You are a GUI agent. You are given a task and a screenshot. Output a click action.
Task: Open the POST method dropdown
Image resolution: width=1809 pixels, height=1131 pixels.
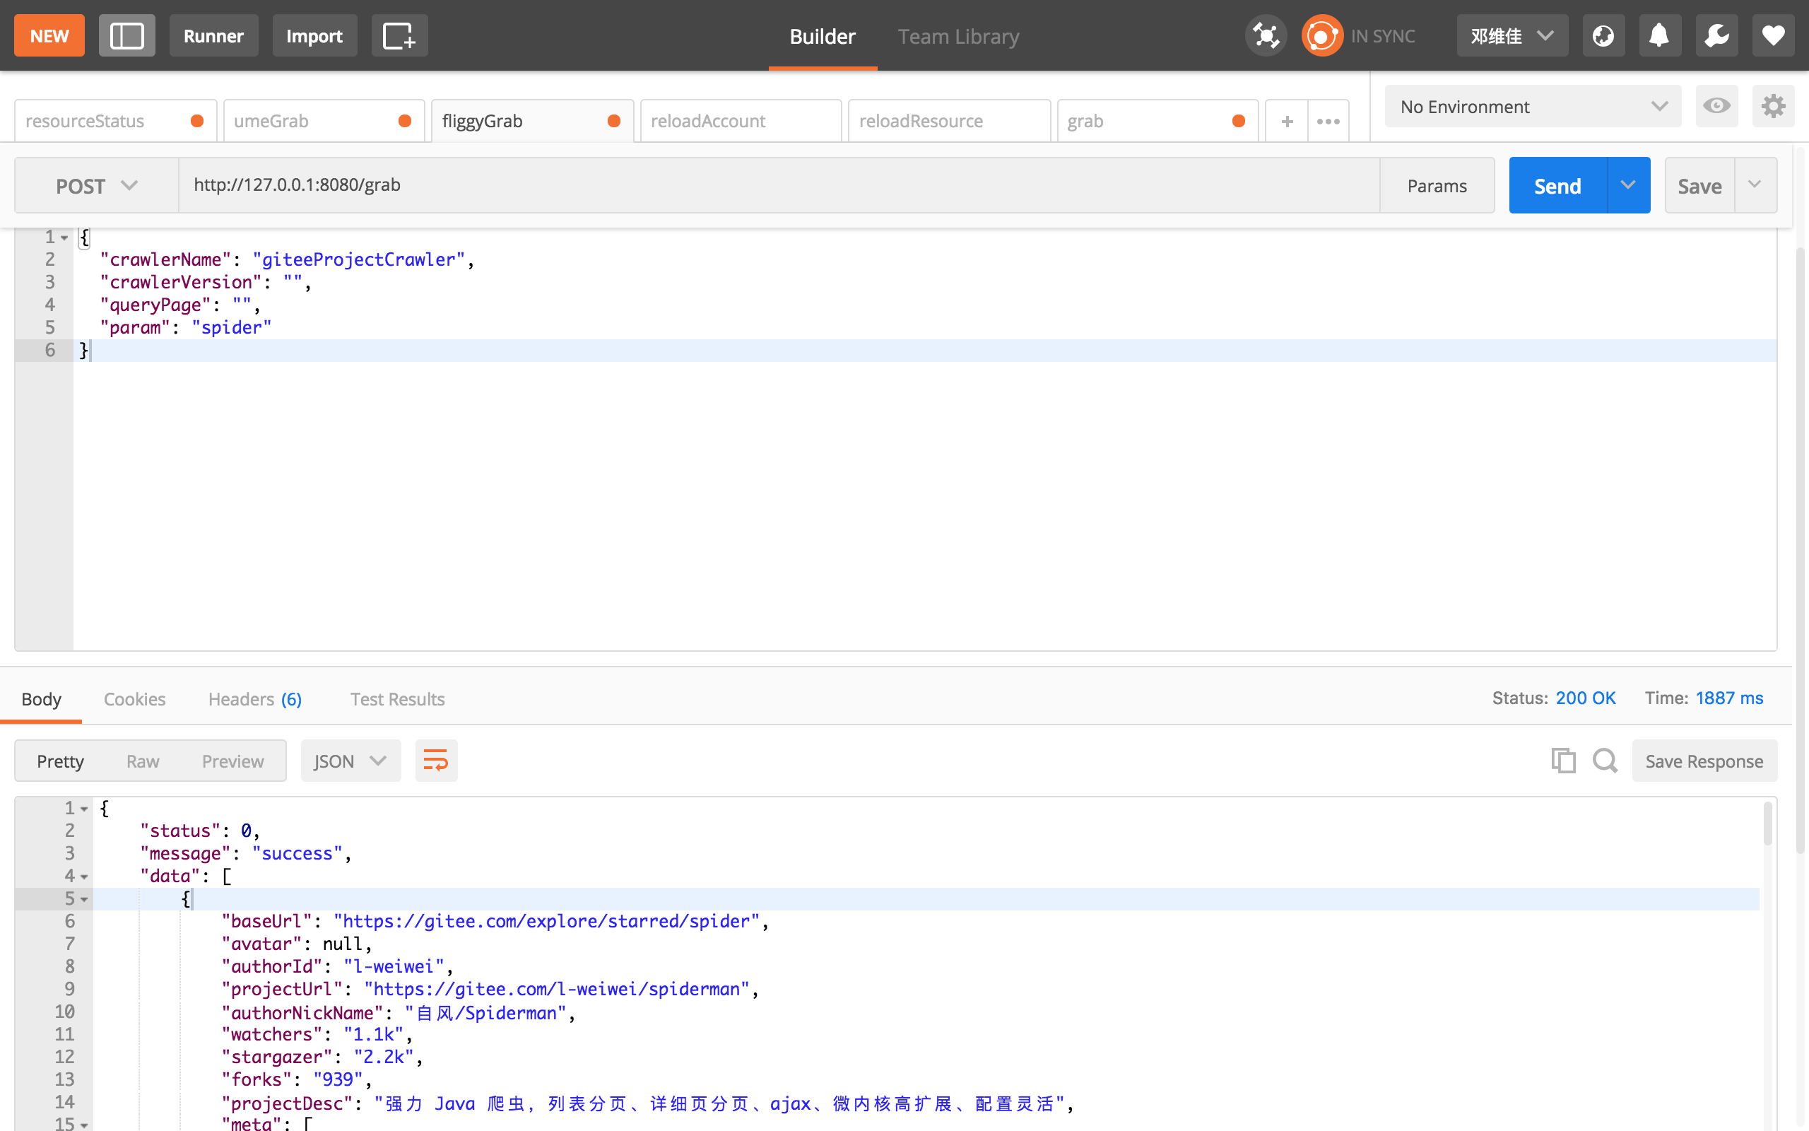(96, 185)
